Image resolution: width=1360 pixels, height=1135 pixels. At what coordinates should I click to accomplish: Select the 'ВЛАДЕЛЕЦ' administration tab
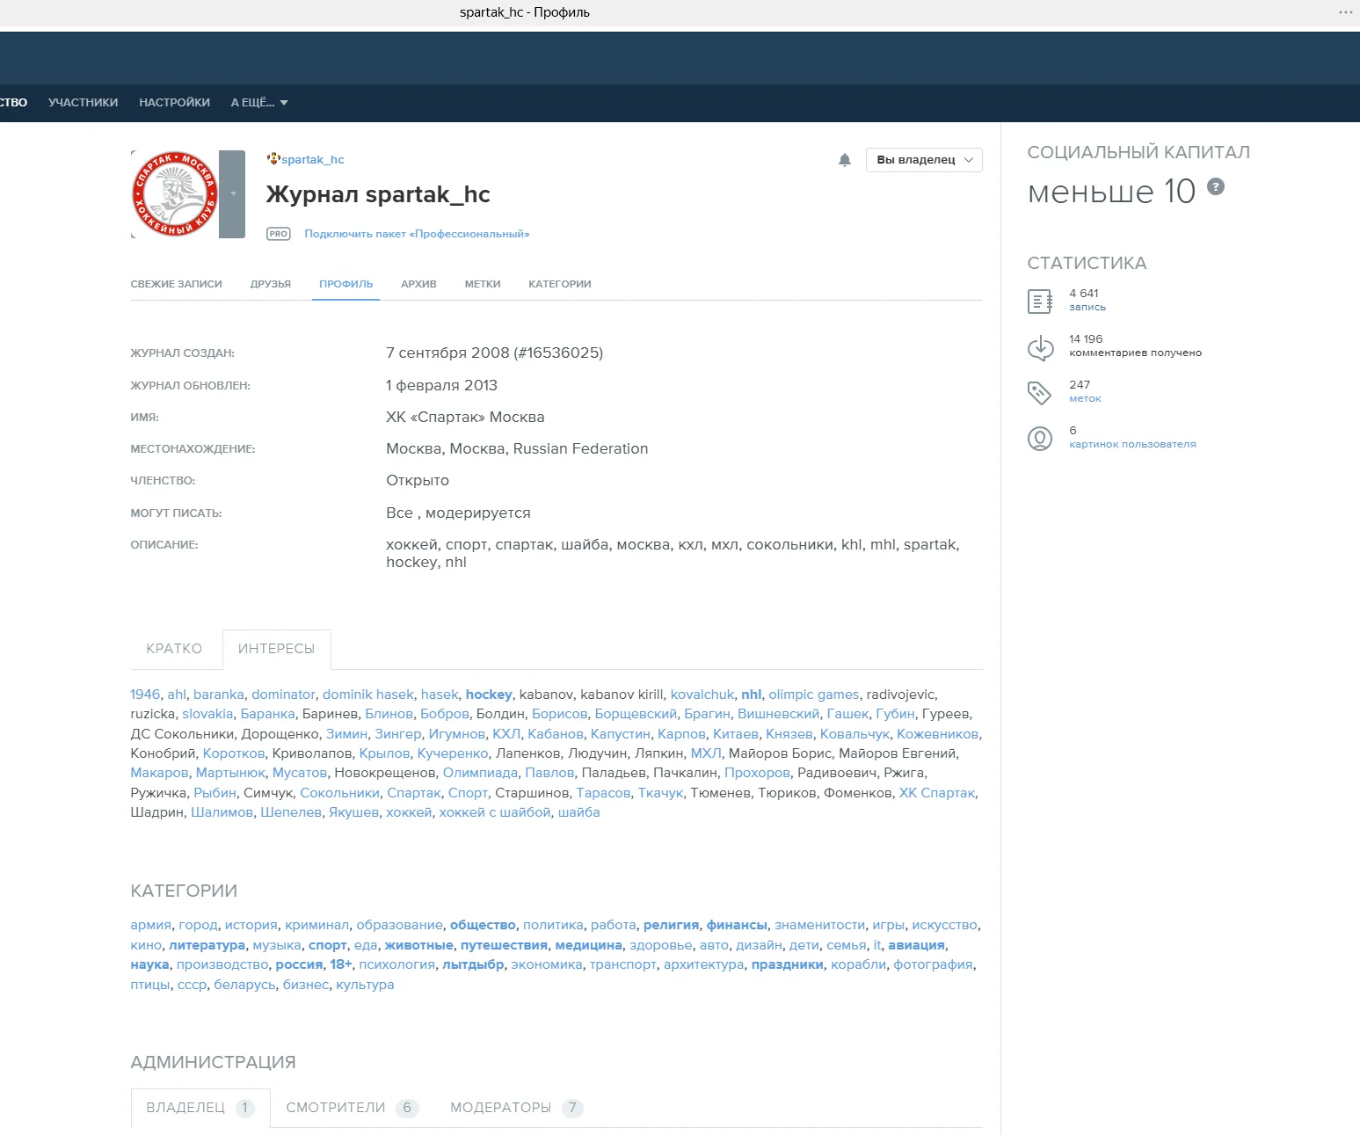coord(200,1108)
